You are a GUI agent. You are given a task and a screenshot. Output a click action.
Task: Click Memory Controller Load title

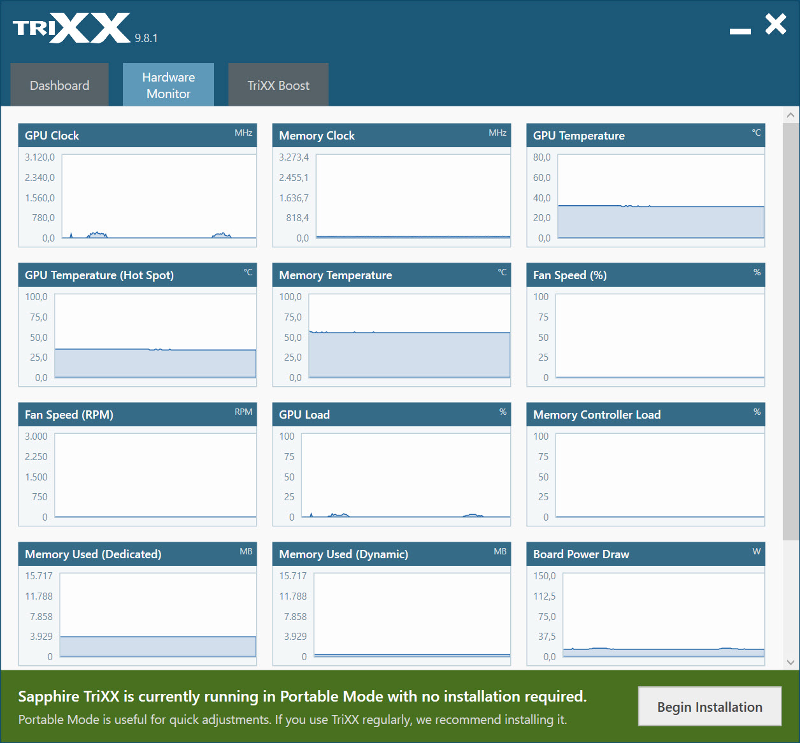tap(597, 415)
